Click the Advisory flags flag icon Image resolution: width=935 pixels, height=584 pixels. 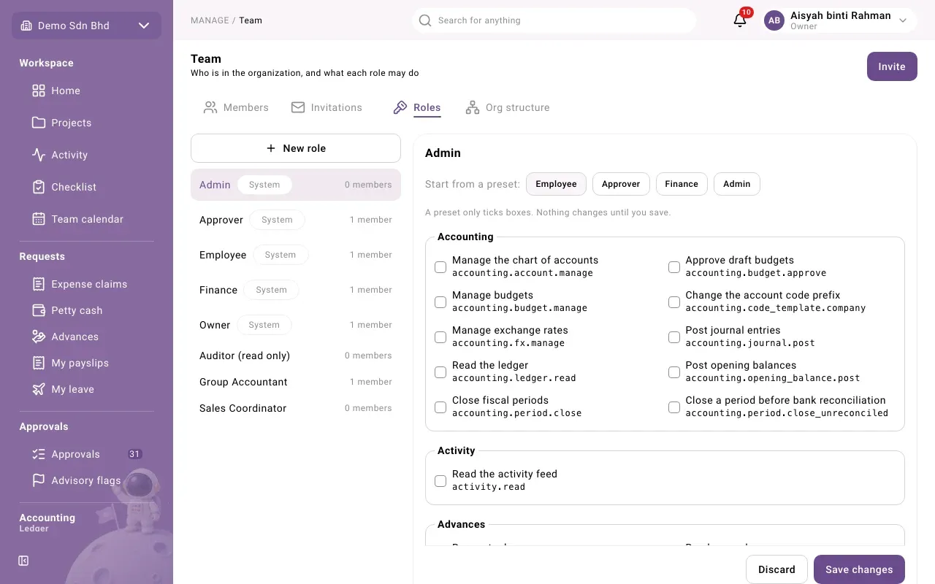[39, 480]
